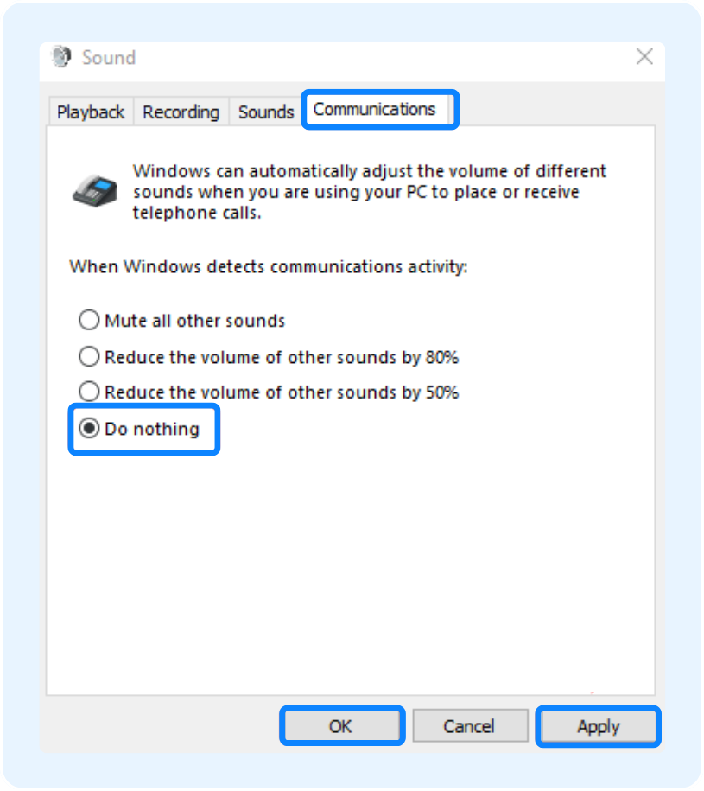The width and height of the screenshot is (704, 791).
Task: Switch to the Playback tab
Action: tap(91, 112)
